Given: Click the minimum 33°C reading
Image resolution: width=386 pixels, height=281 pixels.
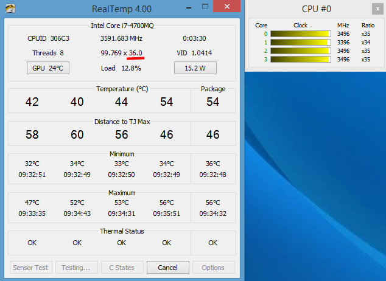Looking at the screenshot, I should click(x=121, y=164).
